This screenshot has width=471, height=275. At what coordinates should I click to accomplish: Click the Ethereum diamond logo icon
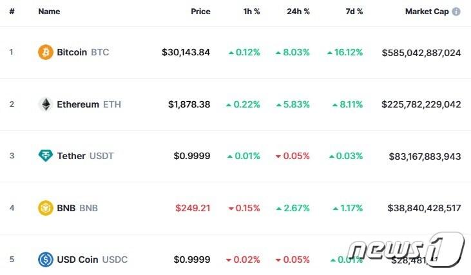[46, 104]
